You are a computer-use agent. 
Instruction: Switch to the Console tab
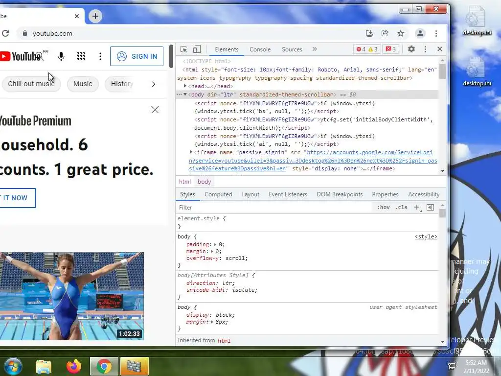tap(260, 49)
